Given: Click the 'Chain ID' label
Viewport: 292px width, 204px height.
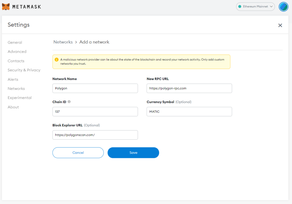Looking at the screenshot, I should [59, 102].
